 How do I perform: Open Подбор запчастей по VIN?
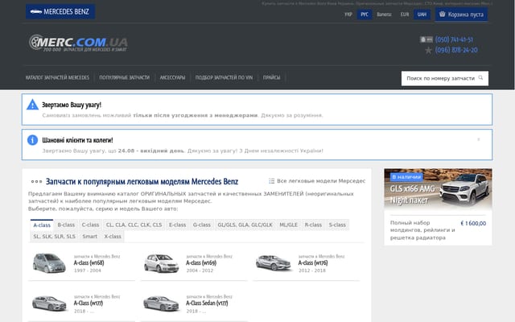224,77
